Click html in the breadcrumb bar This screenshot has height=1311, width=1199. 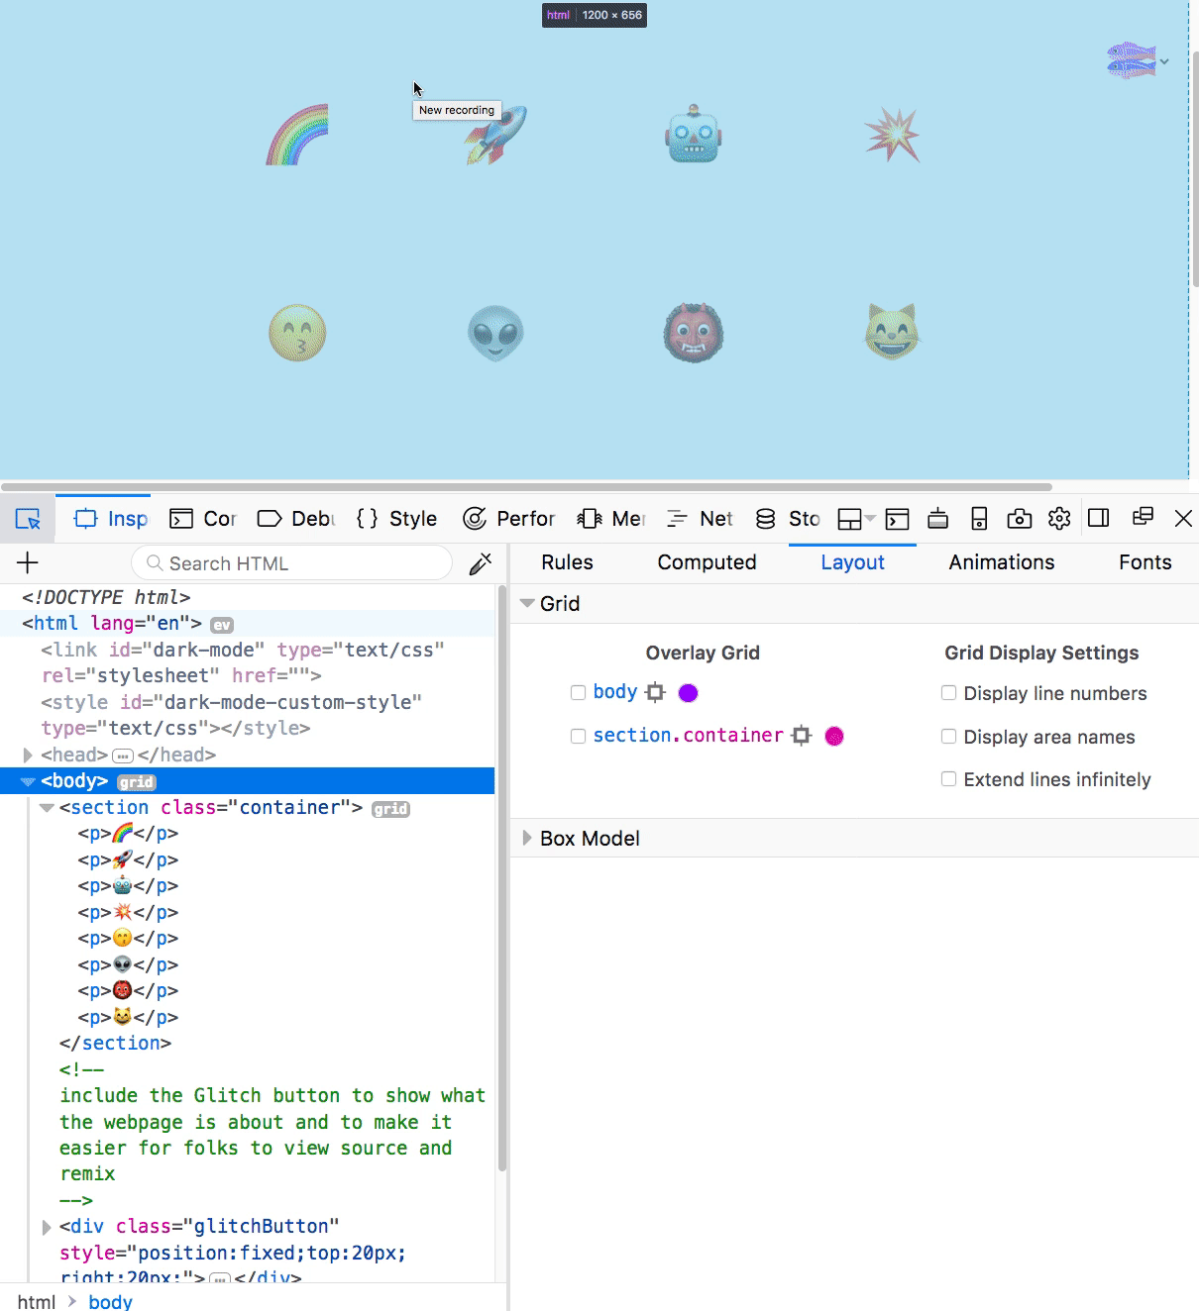click(37, 1301)
